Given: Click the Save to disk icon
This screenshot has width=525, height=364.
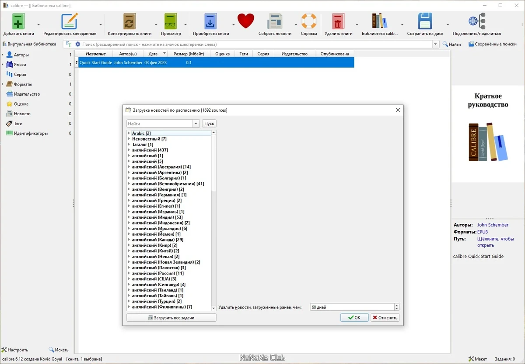Looking at the screenshot, I should pyautogui.click(x=425, y=21).
